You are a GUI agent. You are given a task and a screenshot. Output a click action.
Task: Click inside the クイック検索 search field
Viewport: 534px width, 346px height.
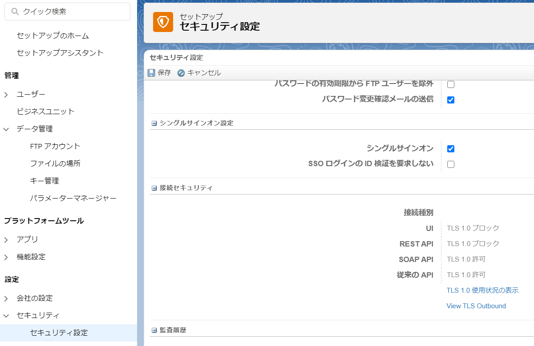(x=67, y=11)
